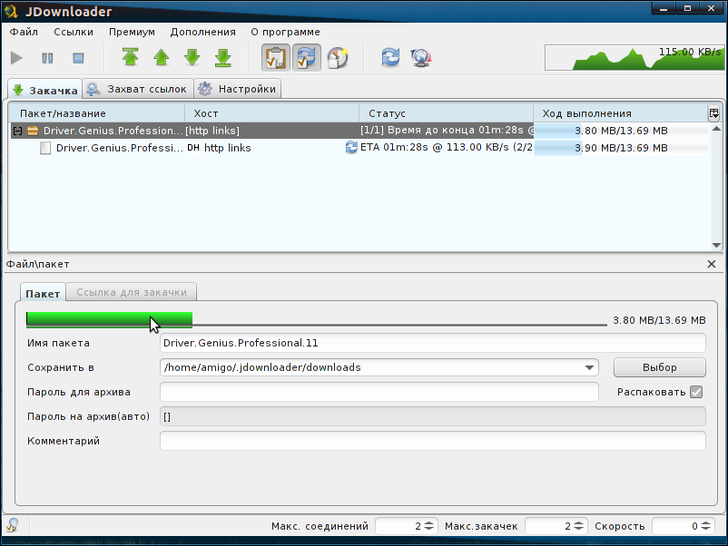The image size is (728, 546).
Task: Select the Ссылка для закачки tab
Action: [x=132, y=292]
